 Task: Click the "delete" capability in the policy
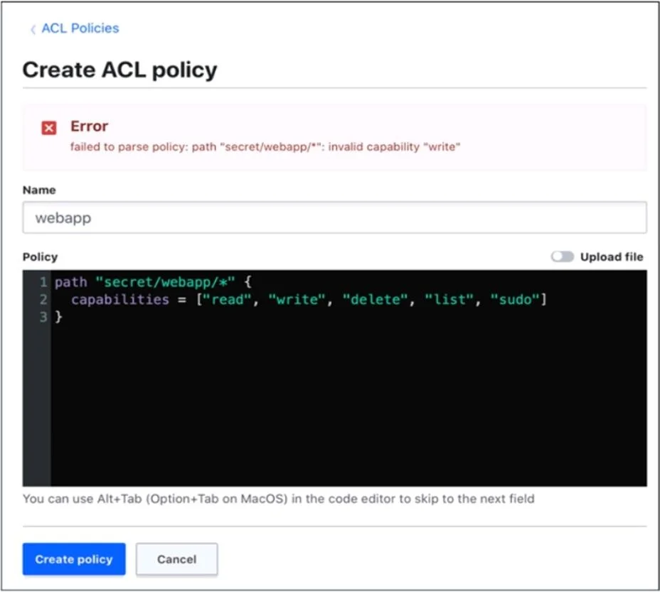pos(375,299)
